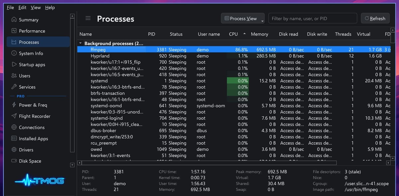Click the Peak memory 692.5 MB value
Viewport: 399px width, 196px height.
pyautogui.click(x=277, y=172)
